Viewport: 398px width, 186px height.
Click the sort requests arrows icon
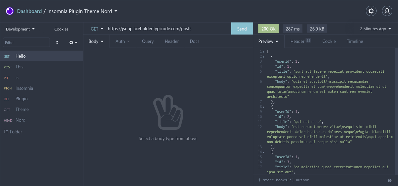pos(57,42)
